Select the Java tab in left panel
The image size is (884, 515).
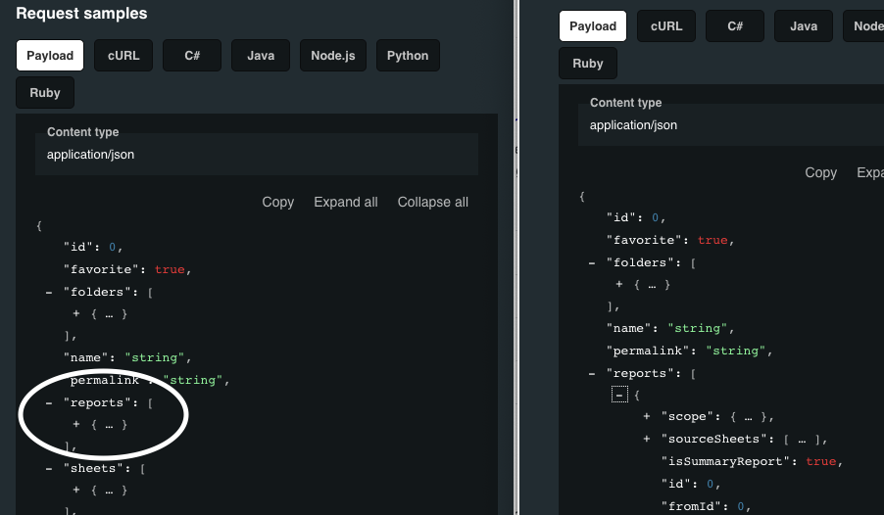click(x=261, y=56)
